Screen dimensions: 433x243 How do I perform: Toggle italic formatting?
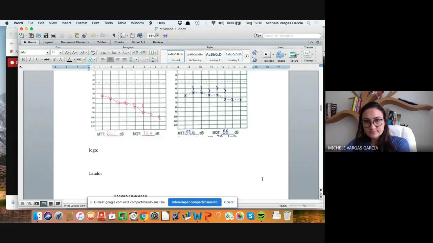point(30,59)
